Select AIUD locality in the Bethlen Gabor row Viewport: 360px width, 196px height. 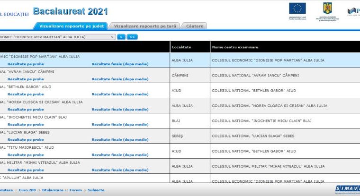[x=190, y=91]
